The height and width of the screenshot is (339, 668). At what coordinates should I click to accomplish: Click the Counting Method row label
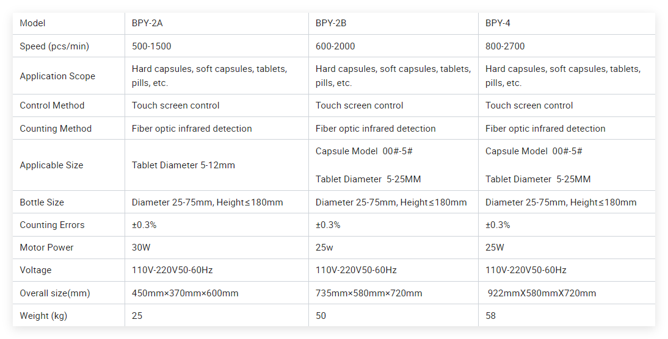pyautogui.click(x=56, y=129)
